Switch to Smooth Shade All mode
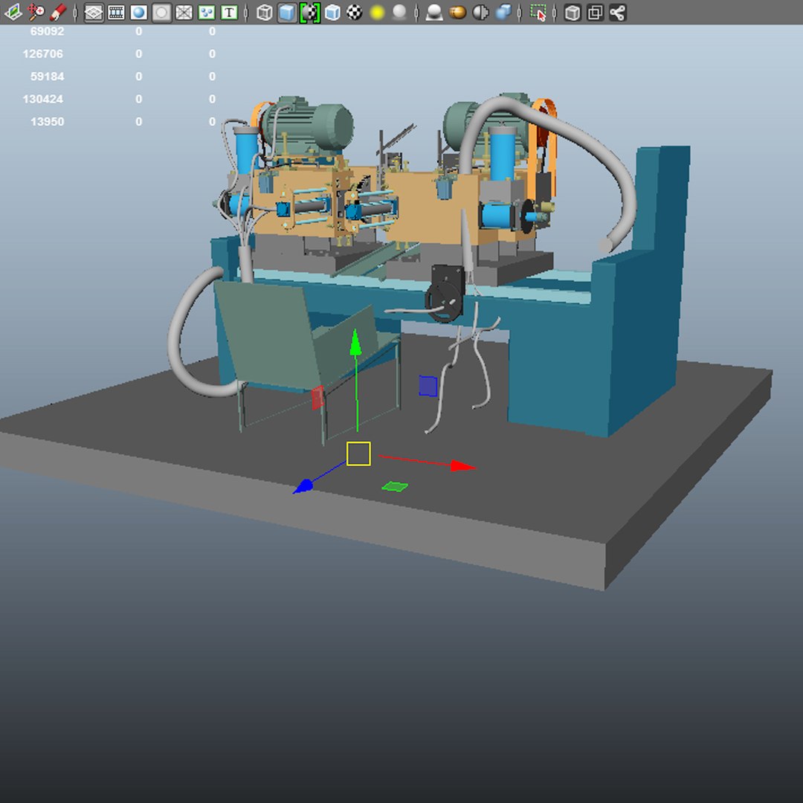The image size is (803, 803). tap(287, 13)
